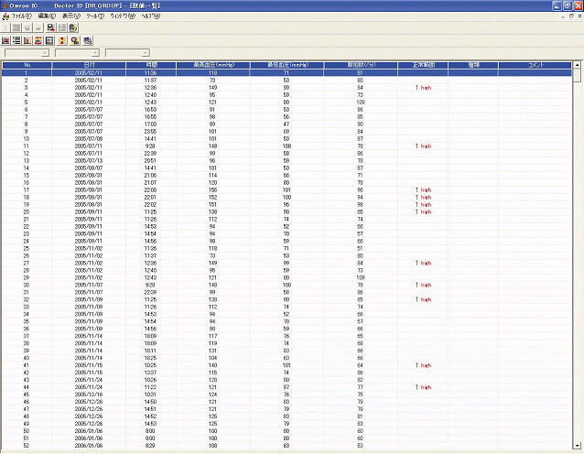This screenshot has height=454, width=584.
Task: Click row number 36 in No. column
Action: coord(26,329)
